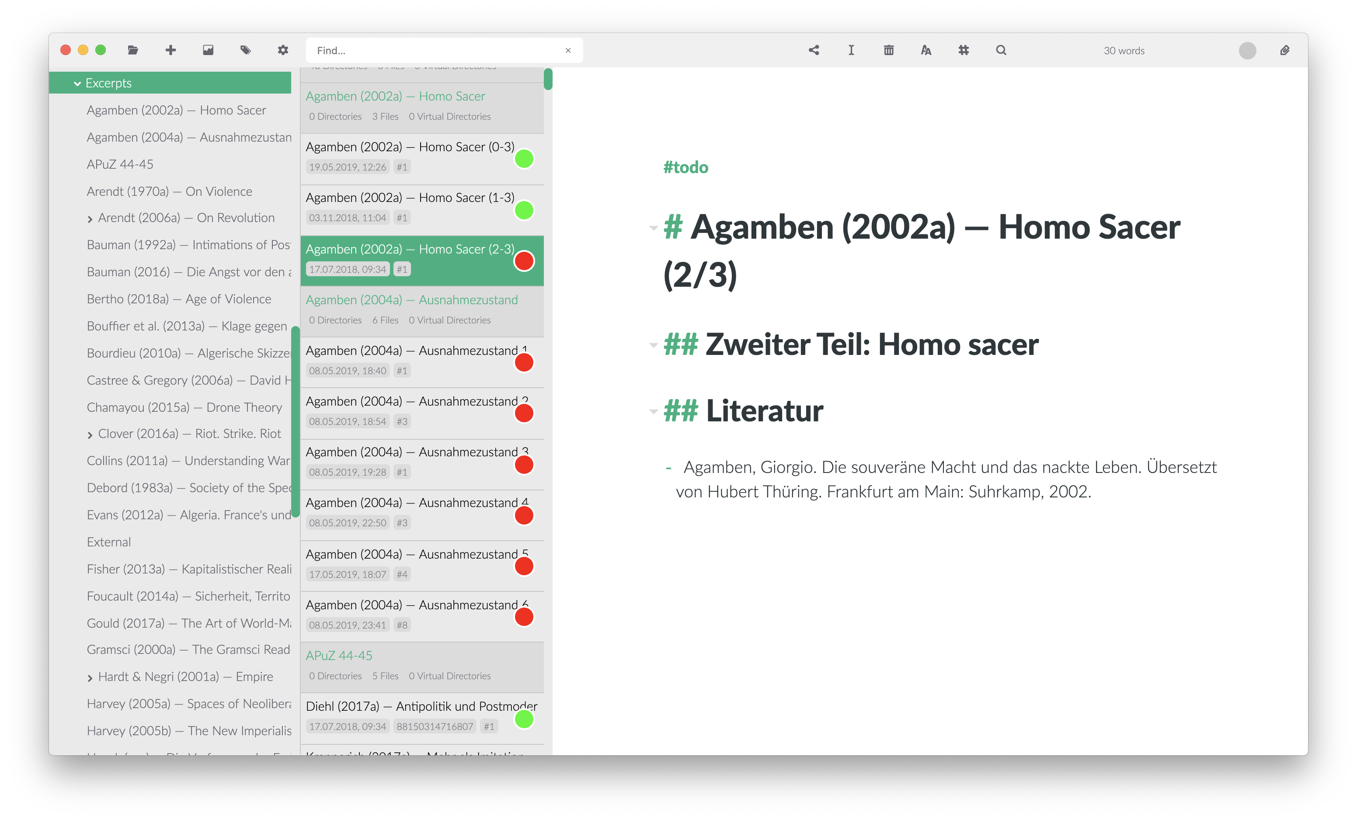
Task: Expand Hardt & Negri (2001a) — Empire
Action: (x=90, y=678)
